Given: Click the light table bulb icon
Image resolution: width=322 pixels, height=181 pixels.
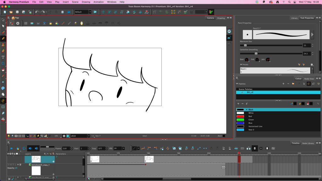Looking at the screenshot, I should (x=8, y=136).
